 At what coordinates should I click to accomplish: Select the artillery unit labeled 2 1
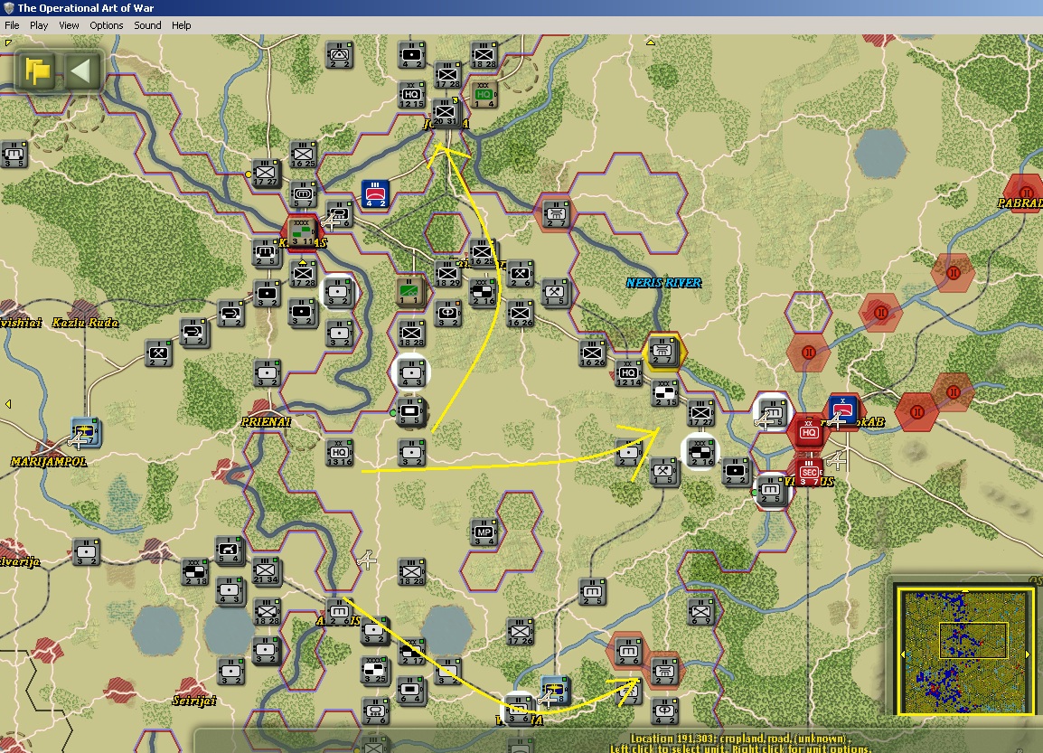[x=628, y=453]
